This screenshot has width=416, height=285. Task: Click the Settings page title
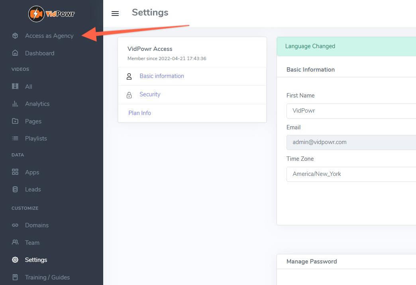point(150,12)
